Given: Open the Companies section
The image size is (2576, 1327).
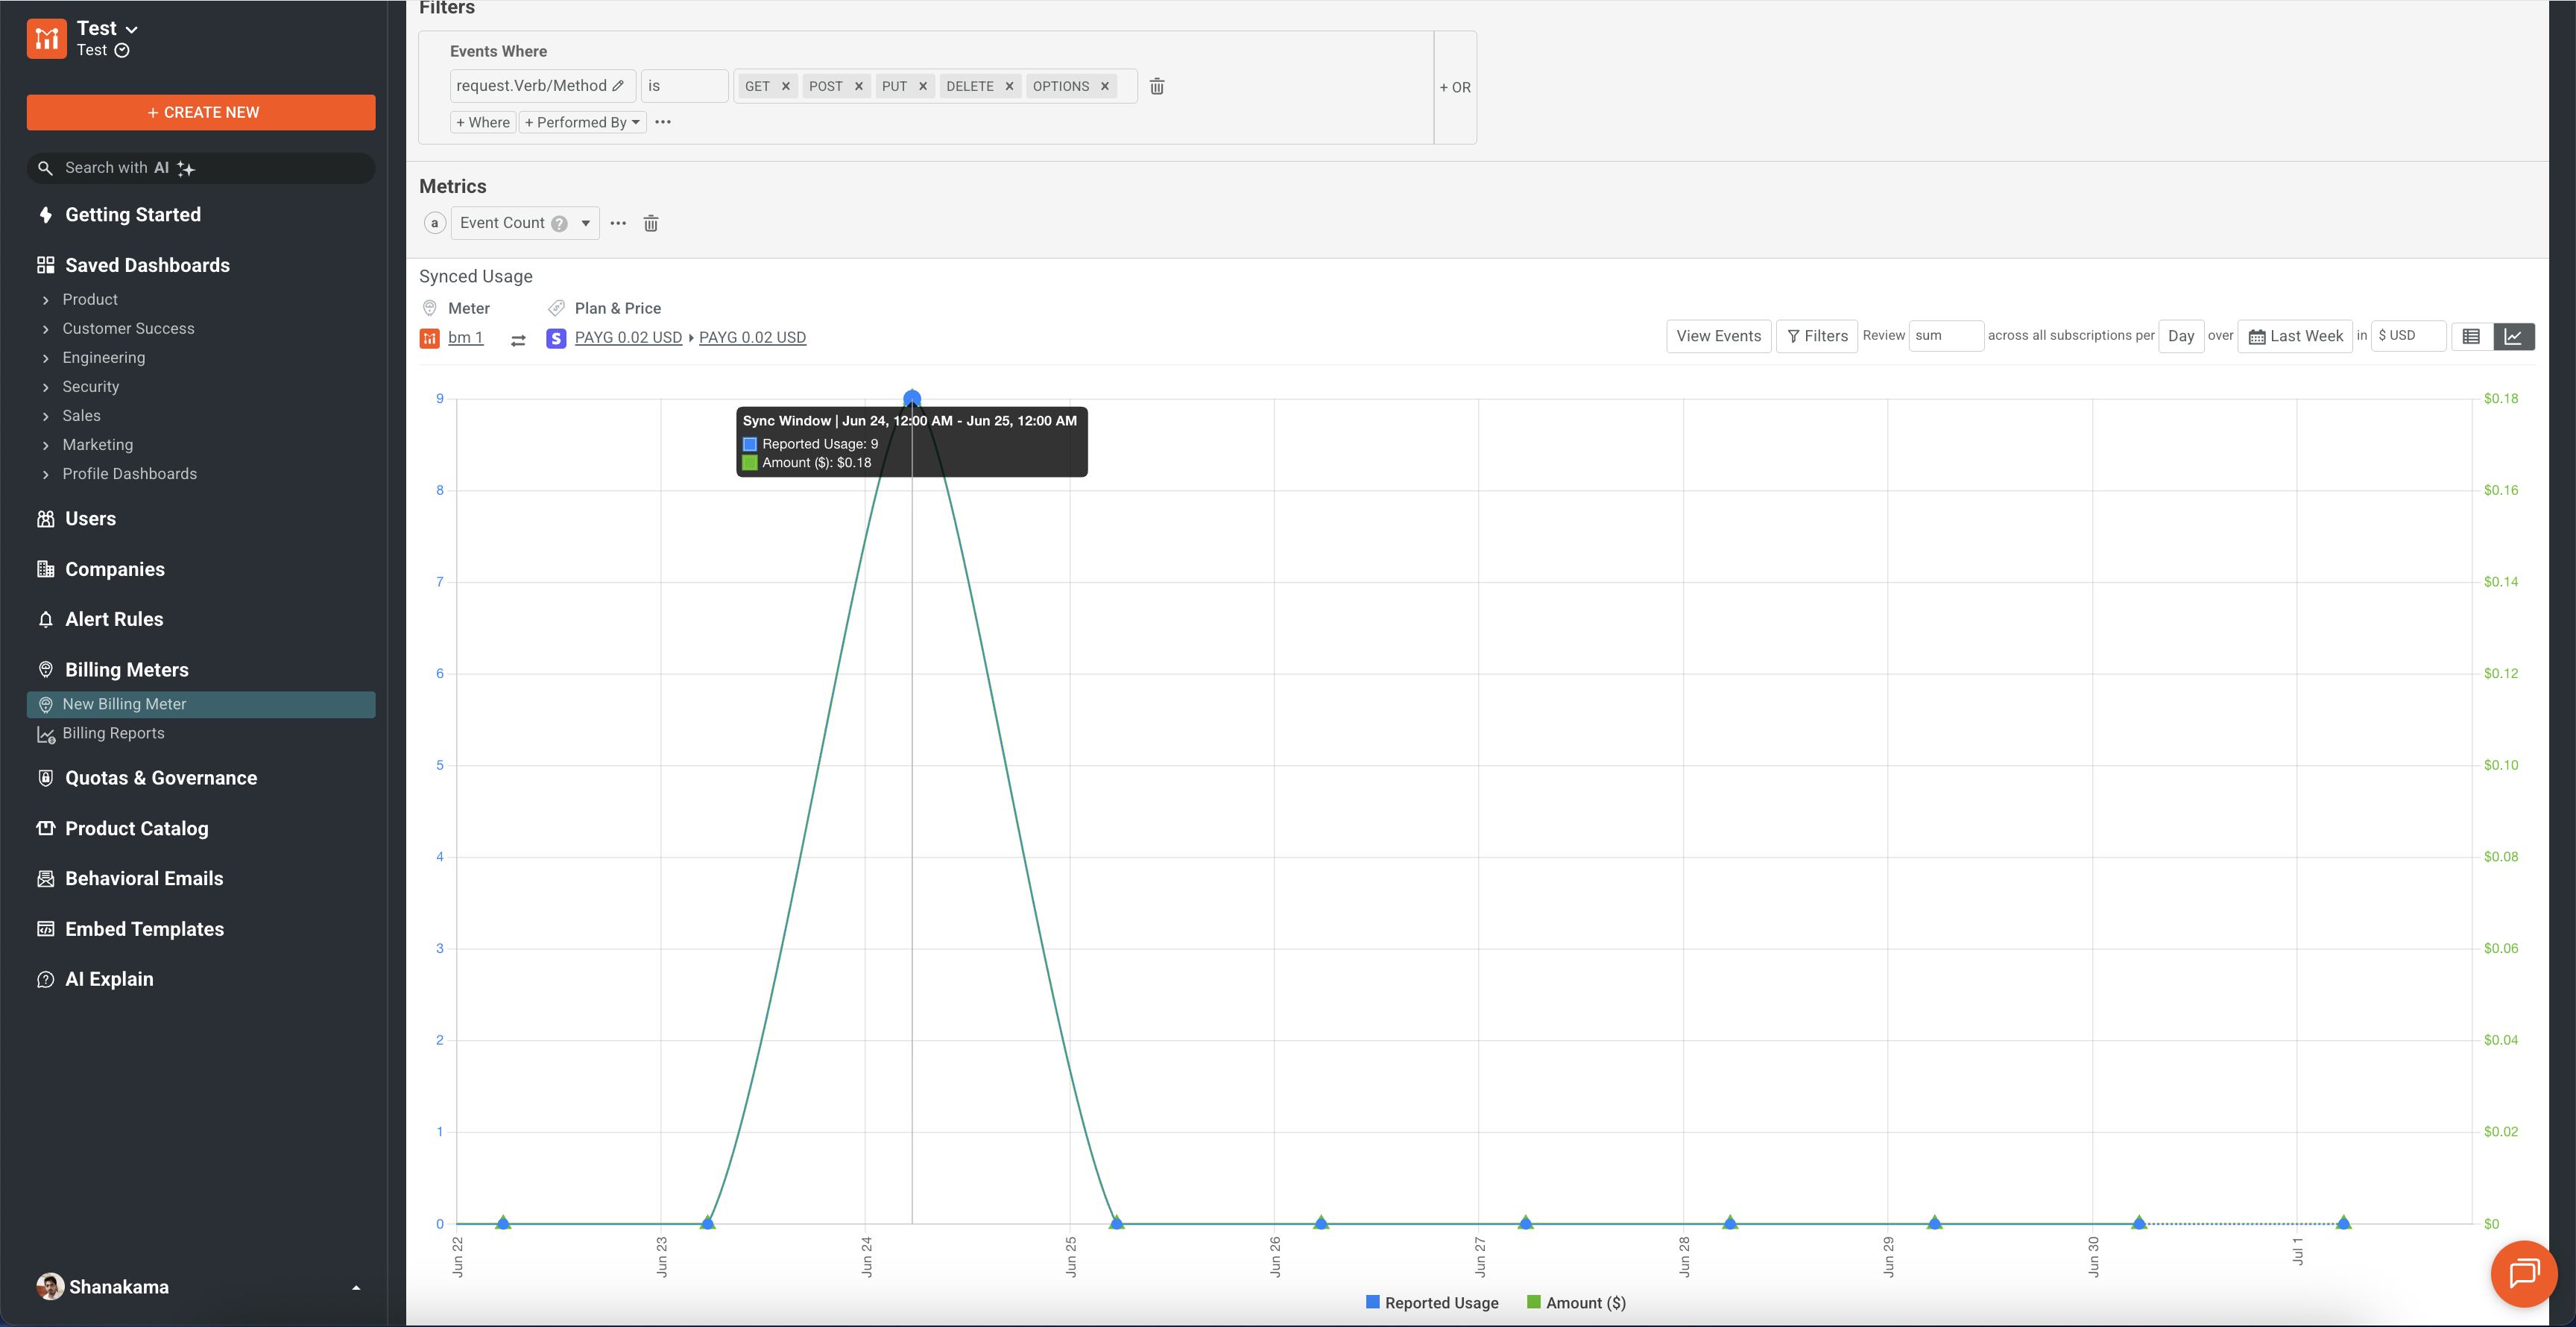Looking at the screenshot, I should [x=114, y=569].
